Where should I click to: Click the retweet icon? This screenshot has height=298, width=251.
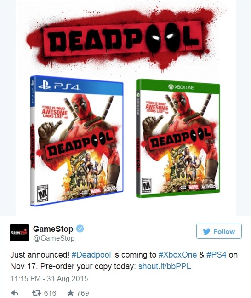(x=36, y=293)
